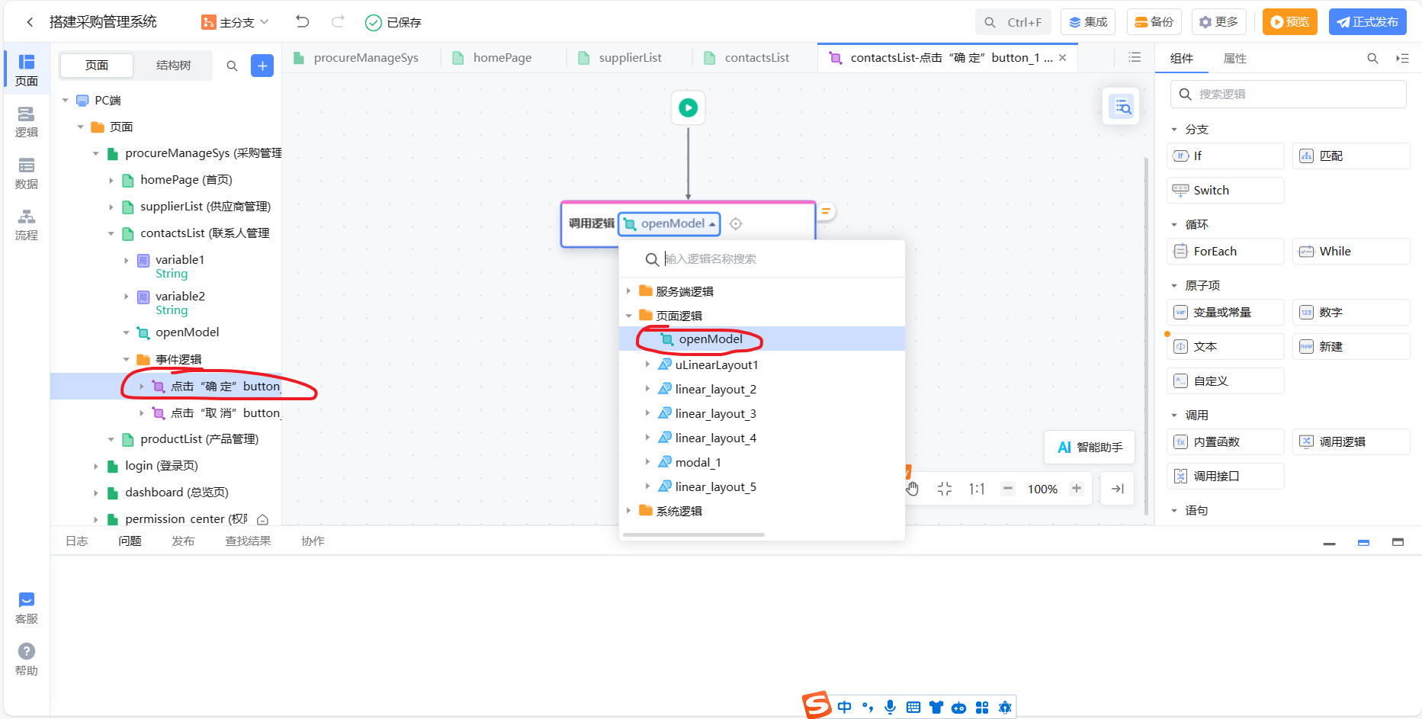Click the locate target icon beside openModel

pyautogui.click(x=736, y=224)
